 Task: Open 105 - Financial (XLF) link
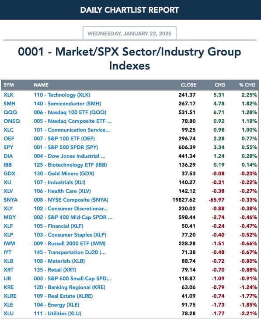[58, 226]
